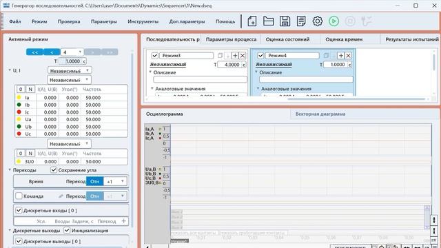Open Независимый dropdown above 3U0 table
The image size is (441, 248).
(x=69, y=144)
